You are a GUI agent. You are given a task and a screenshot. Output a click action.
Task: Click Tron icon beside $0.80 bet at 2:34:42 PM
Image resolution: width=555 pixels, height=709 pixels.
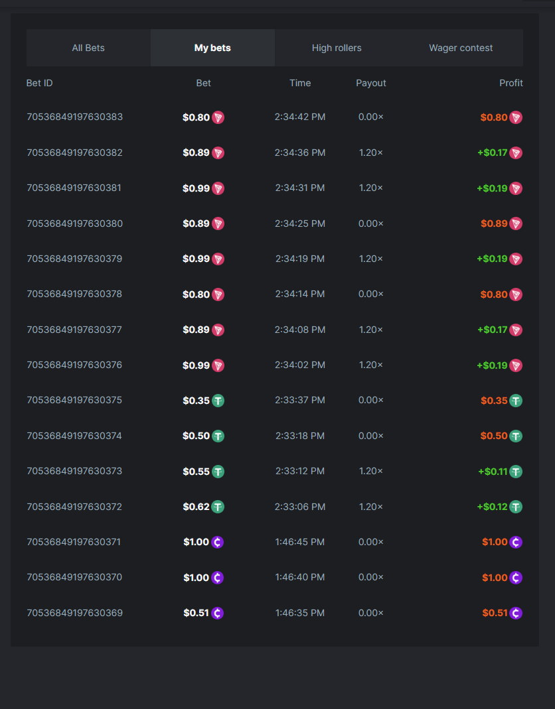click(218, 117)
